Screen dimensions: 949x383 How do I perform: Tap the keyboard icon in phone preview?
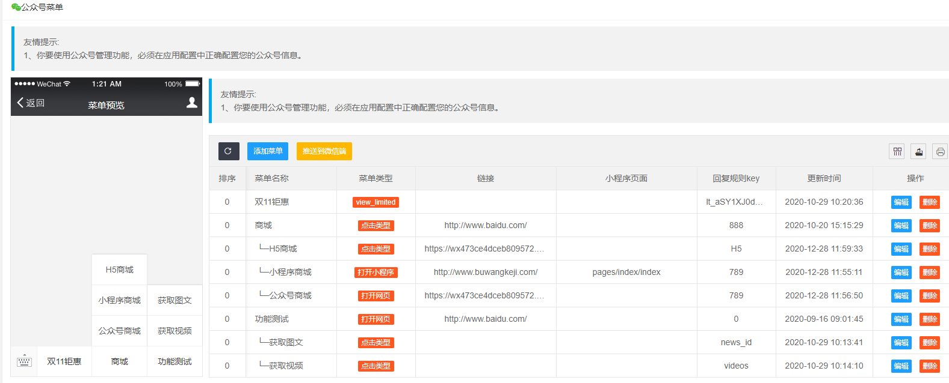[x=24, y=361]
